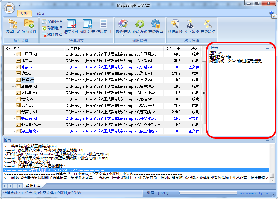Click the output log scroll up arrow
The image size is (278, 199).
click(272, 147)
